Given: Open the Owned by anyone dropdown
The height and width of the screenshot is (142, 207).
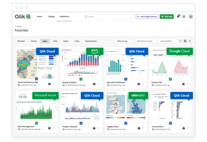Looking at the screenshot, I should coord(146,41).
